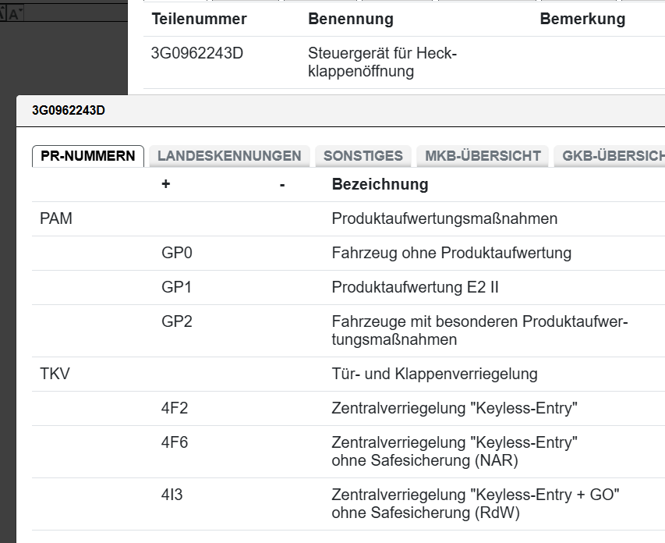
Task: Click the 4I3 PR number
Action: point(173,495)
